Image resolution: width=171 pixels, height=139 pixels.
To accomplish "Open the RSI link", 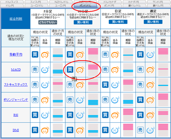I will (16, 115).
